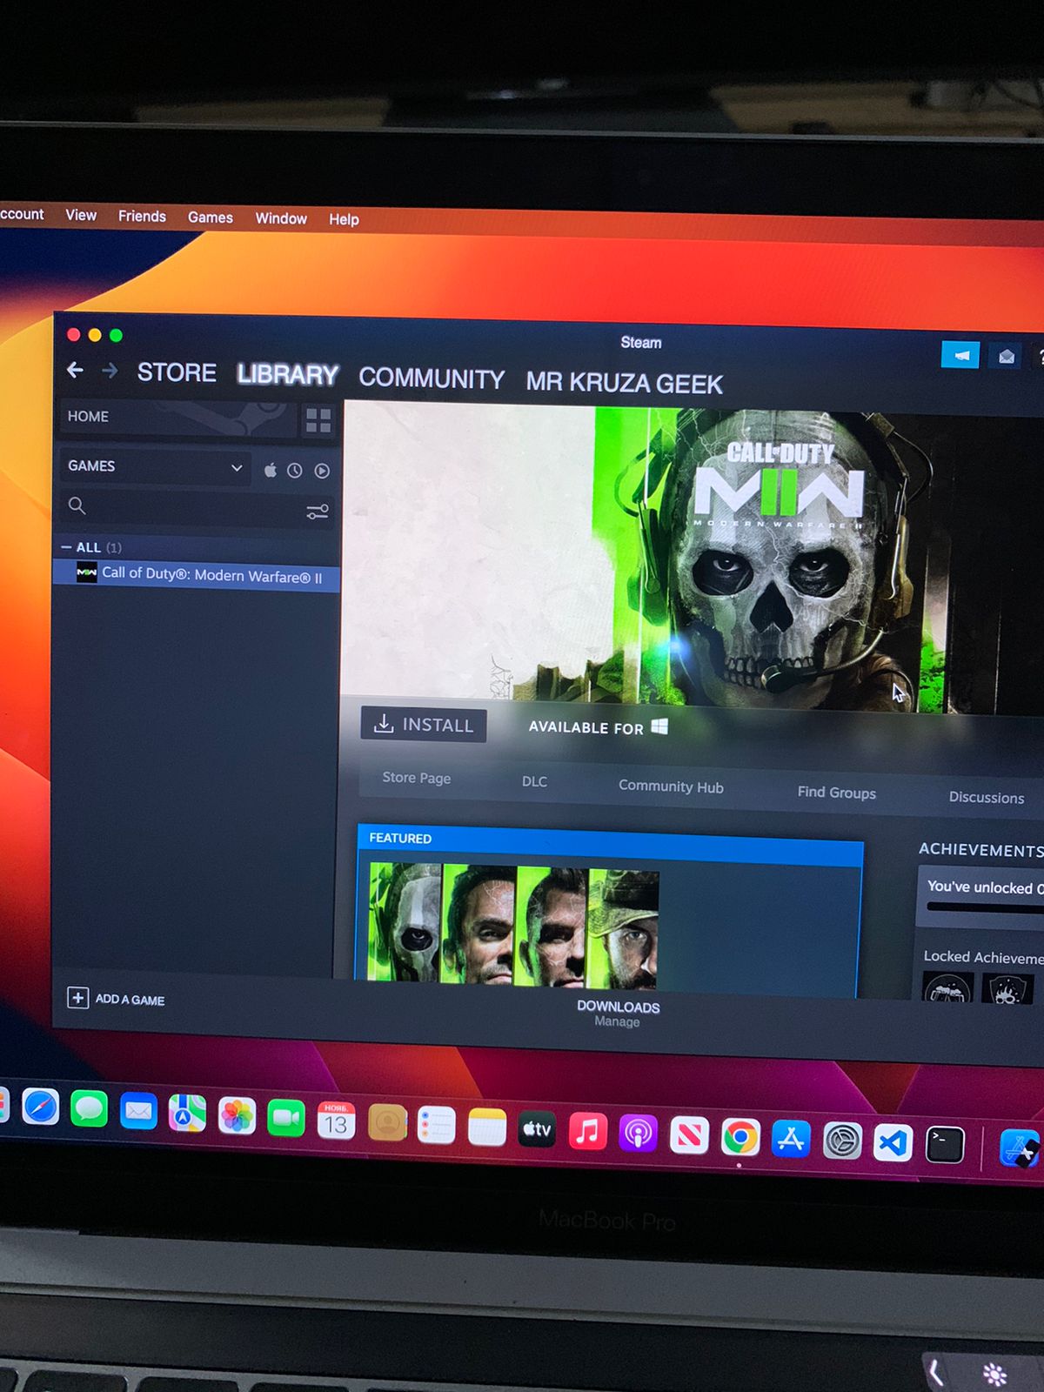Click the INSTALL button

[x=424, y=725]
